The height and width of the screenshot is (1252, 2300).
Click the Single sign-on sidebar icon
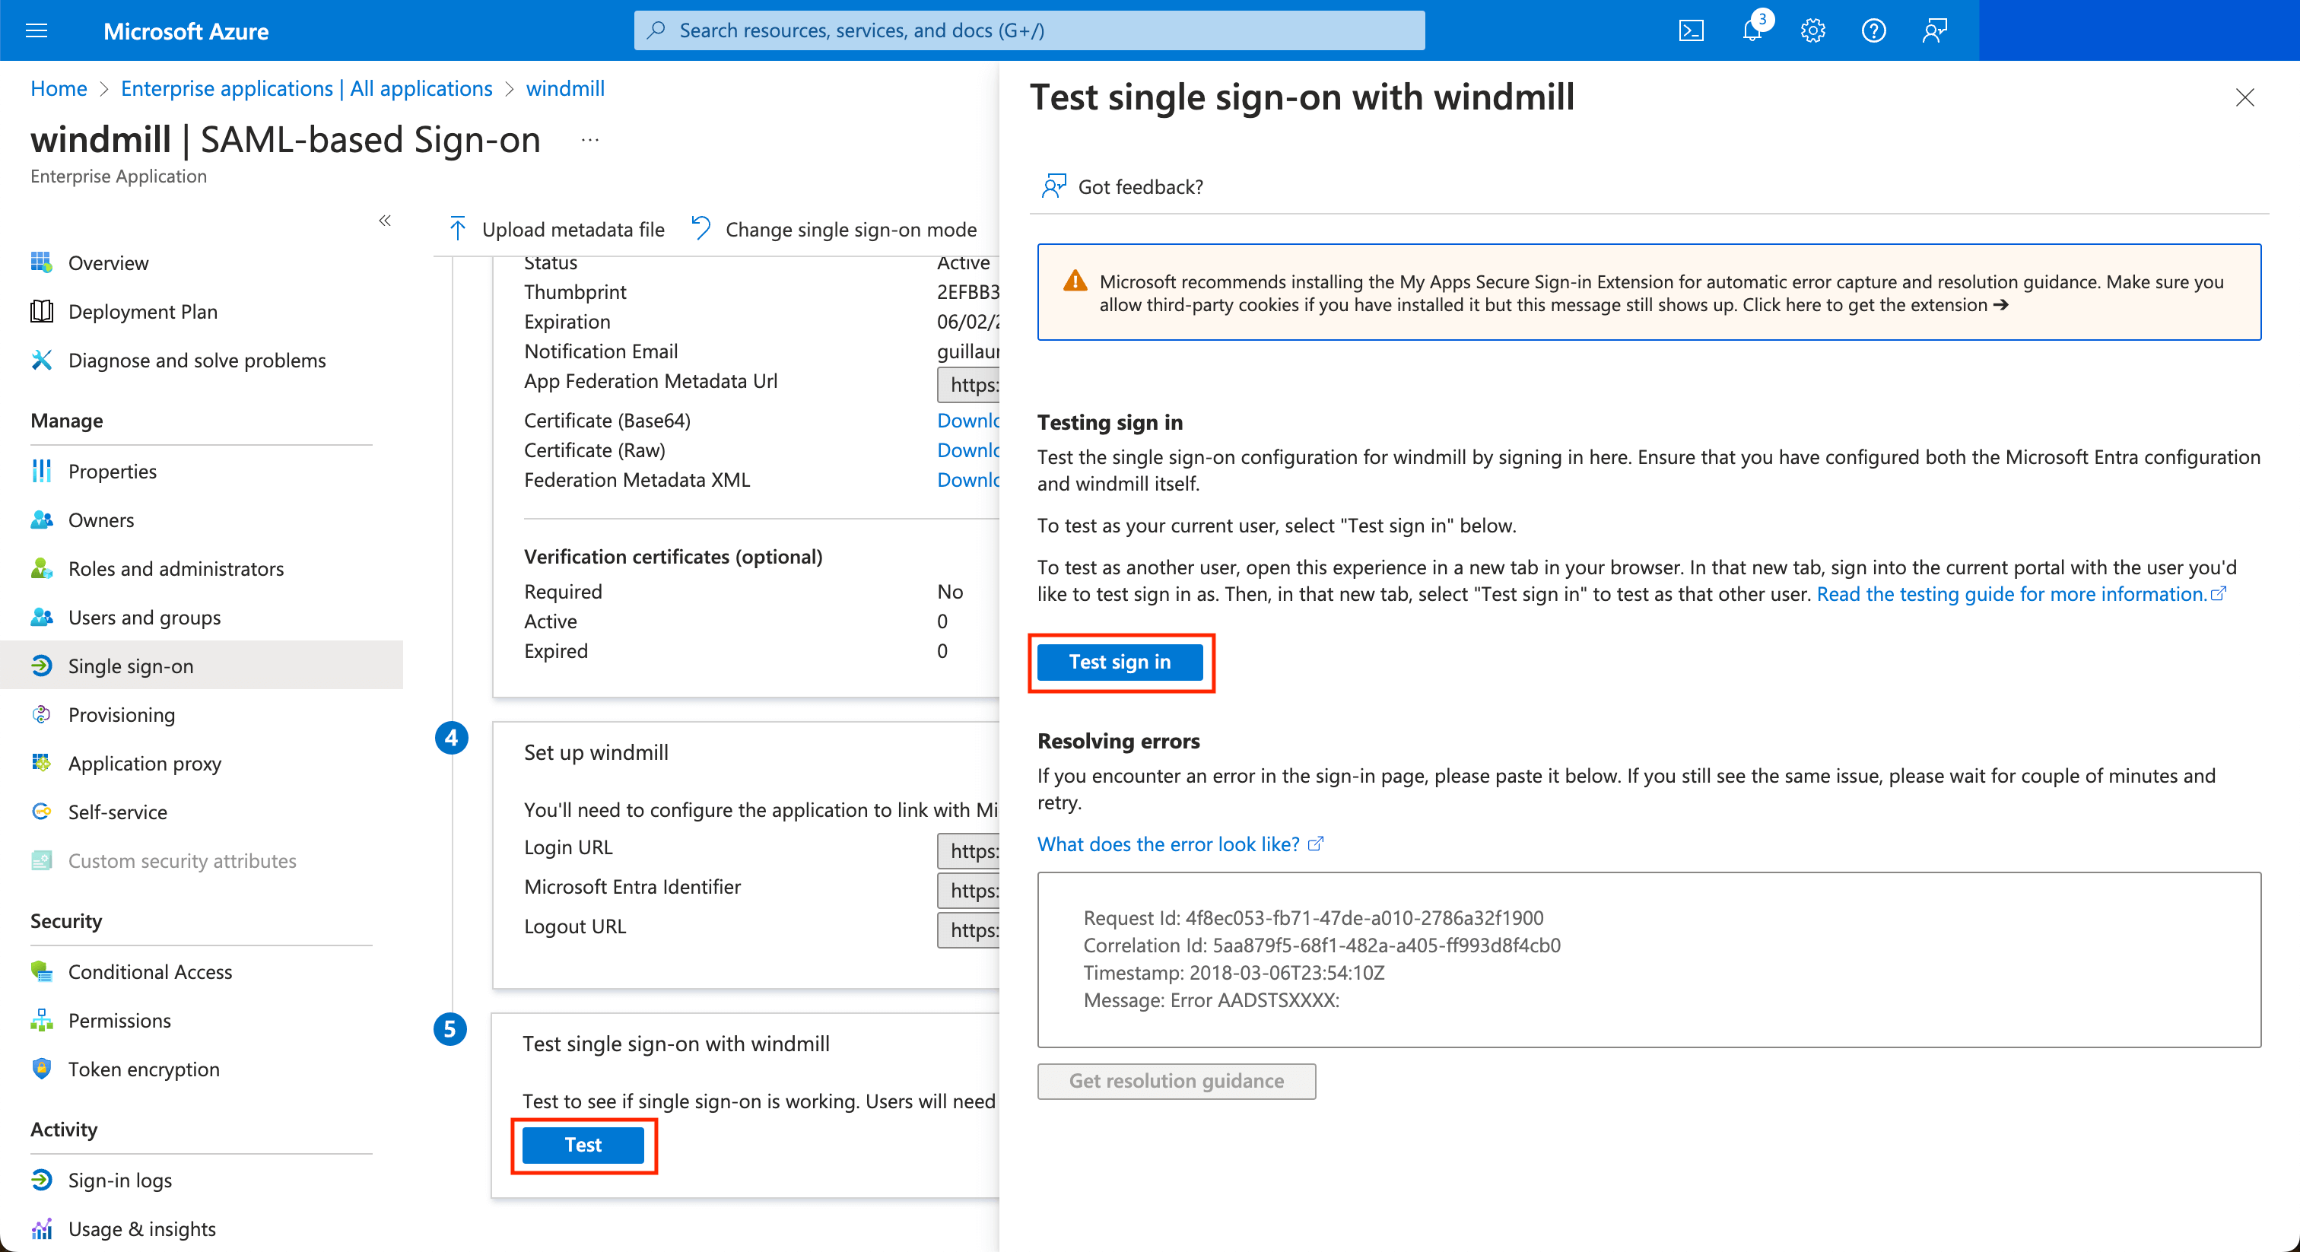(42, 665)
